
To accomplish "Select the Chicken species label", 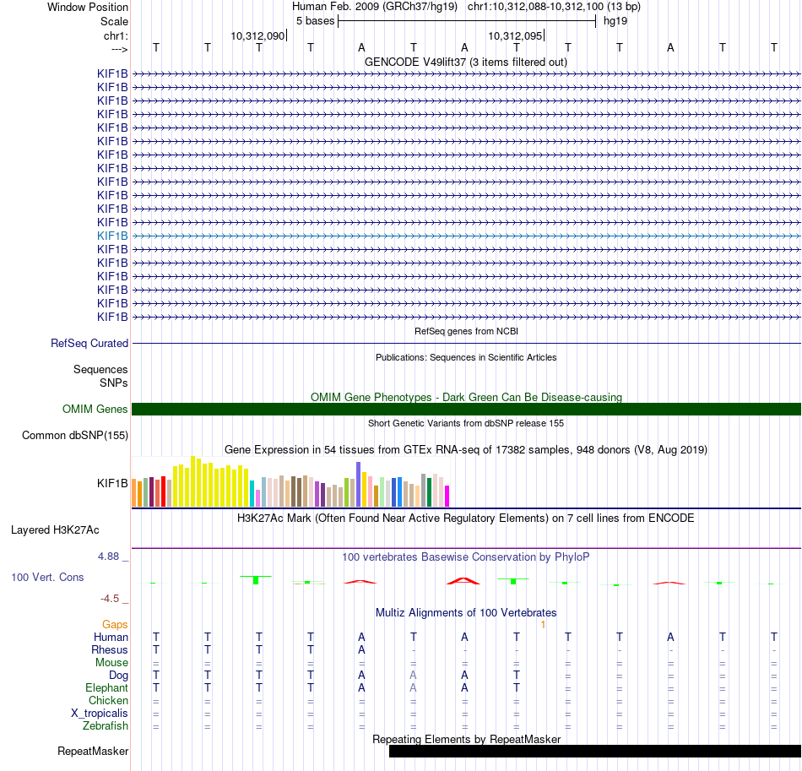I will pyautogui.click(x=108, y=700).
